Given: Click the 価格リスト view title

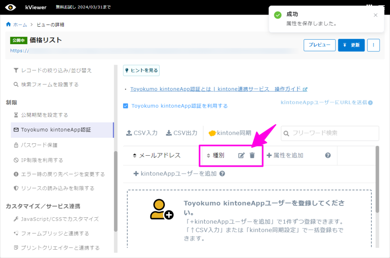Looking at the screenshot, I should click(46, 40).
